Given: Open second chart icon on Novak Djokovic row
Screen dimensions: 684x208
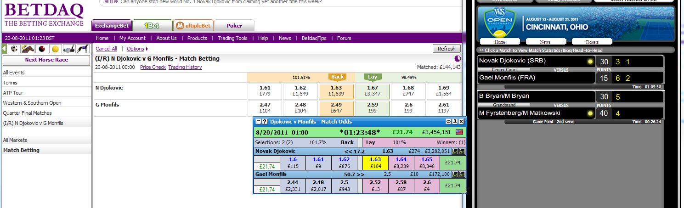Looking at the screenshot, I should coord(461,151).
